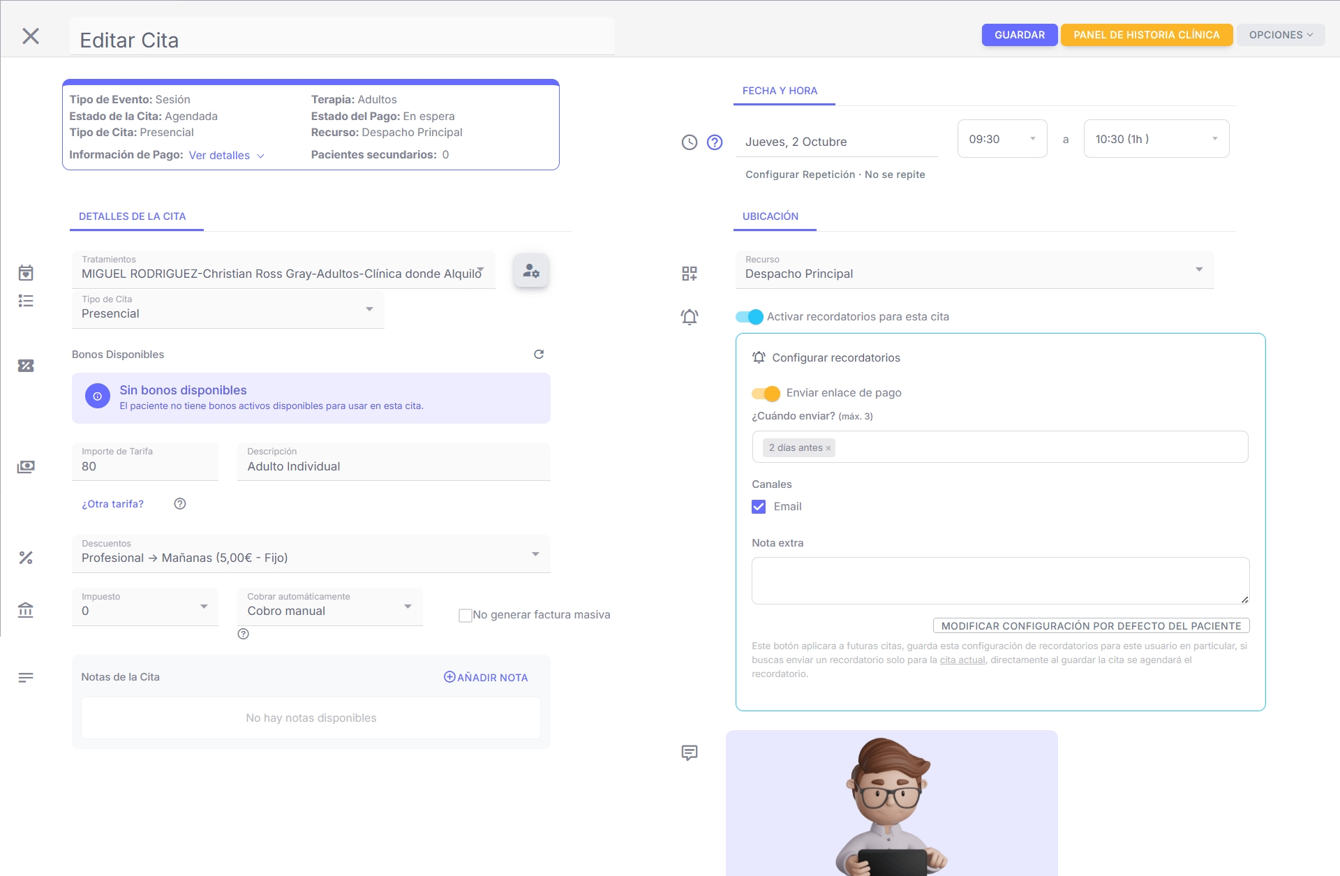Viewport: 1340px width, 876px height.
Task: Click the patient settings icon next to Tratamientos
Action: coord(531,271)
